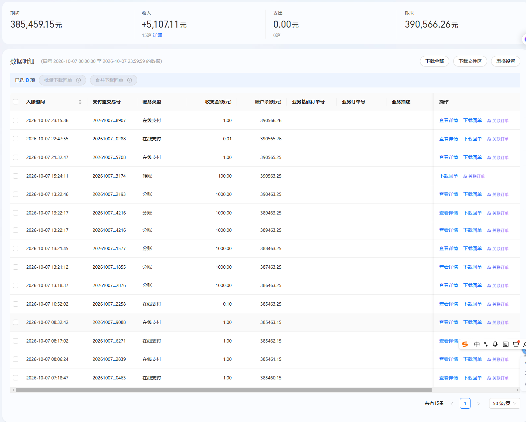The height and width of the screenshot is (422, 526).
Task: Open IME skin shirt icon
Action: [x=516, y=344]
